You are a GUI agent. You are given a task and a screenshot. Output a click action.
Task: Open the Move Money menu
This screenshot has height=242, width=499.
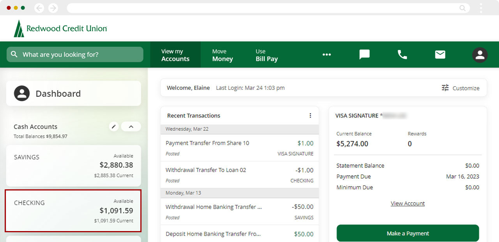pos(223,55)
